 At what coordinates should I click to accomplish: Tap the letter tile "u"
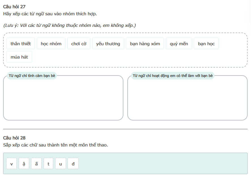pos(61,164)
